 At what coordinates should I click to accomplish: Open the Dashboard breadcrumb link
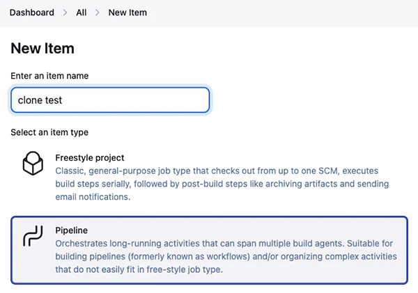32,13
